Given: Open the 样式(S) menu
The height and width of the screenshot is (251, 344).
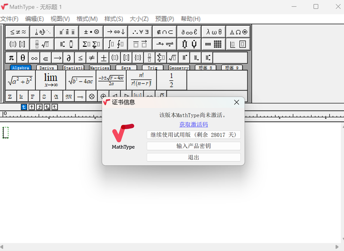Looking at the screenshot, I should (x=114, y=19).
